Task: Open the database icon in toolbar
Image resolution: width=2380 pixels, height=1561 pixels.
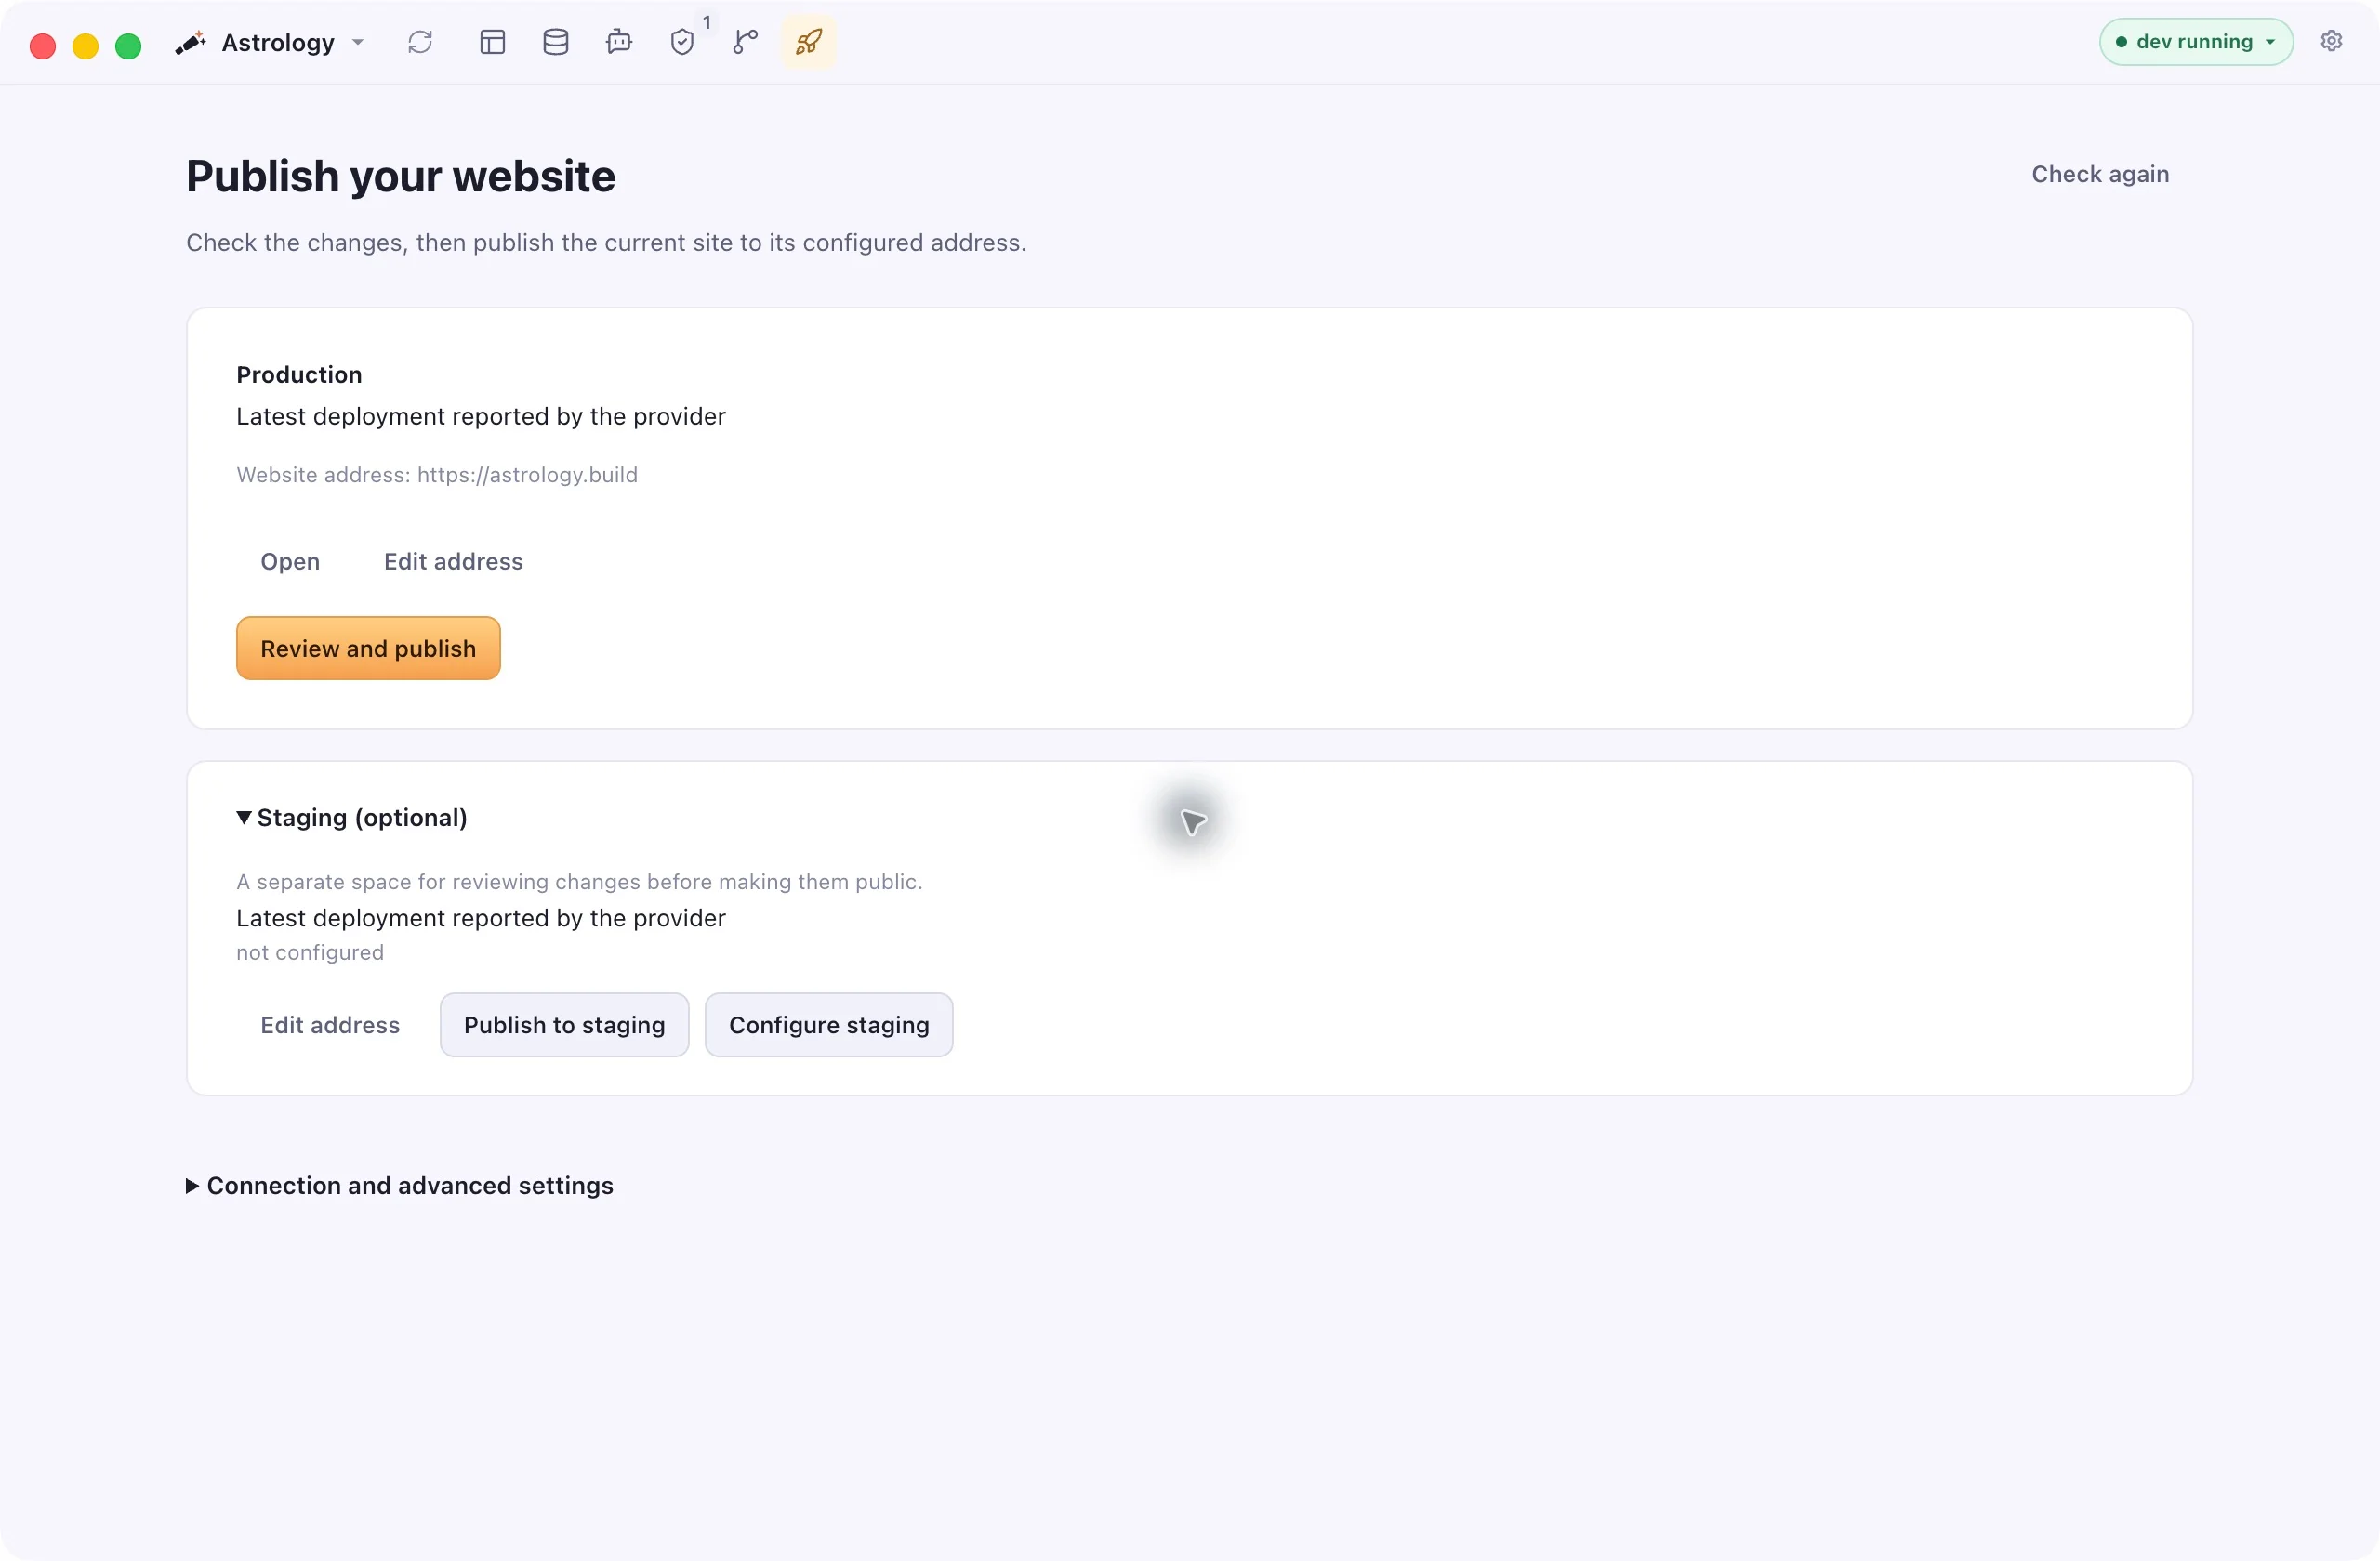Action: coord(556,42)
